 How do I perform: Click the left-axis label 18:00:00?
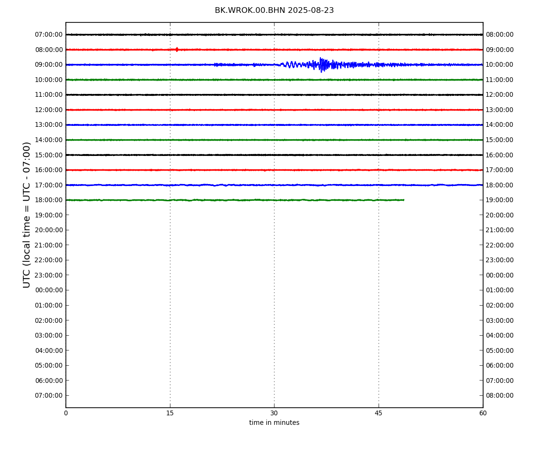click(x=49, y=200)
